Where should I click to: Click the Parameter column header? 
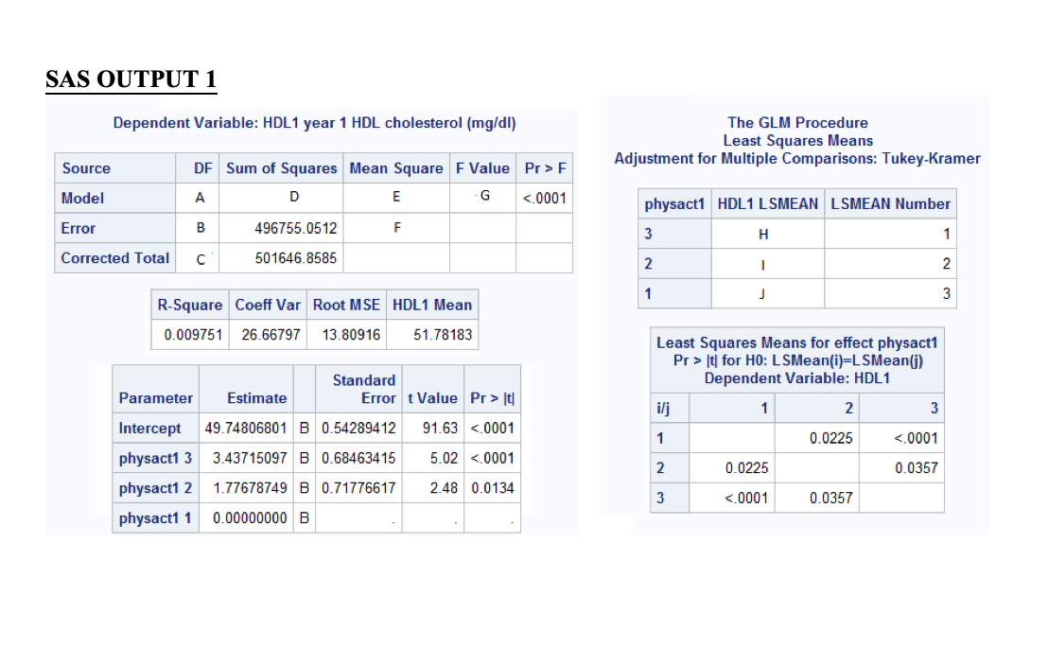pos(156,398)
